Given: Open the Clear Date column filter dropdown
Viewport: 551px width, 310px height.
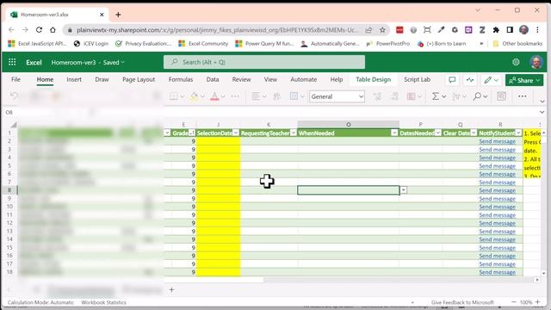Looking at the screenshot, I should (474, 133).
